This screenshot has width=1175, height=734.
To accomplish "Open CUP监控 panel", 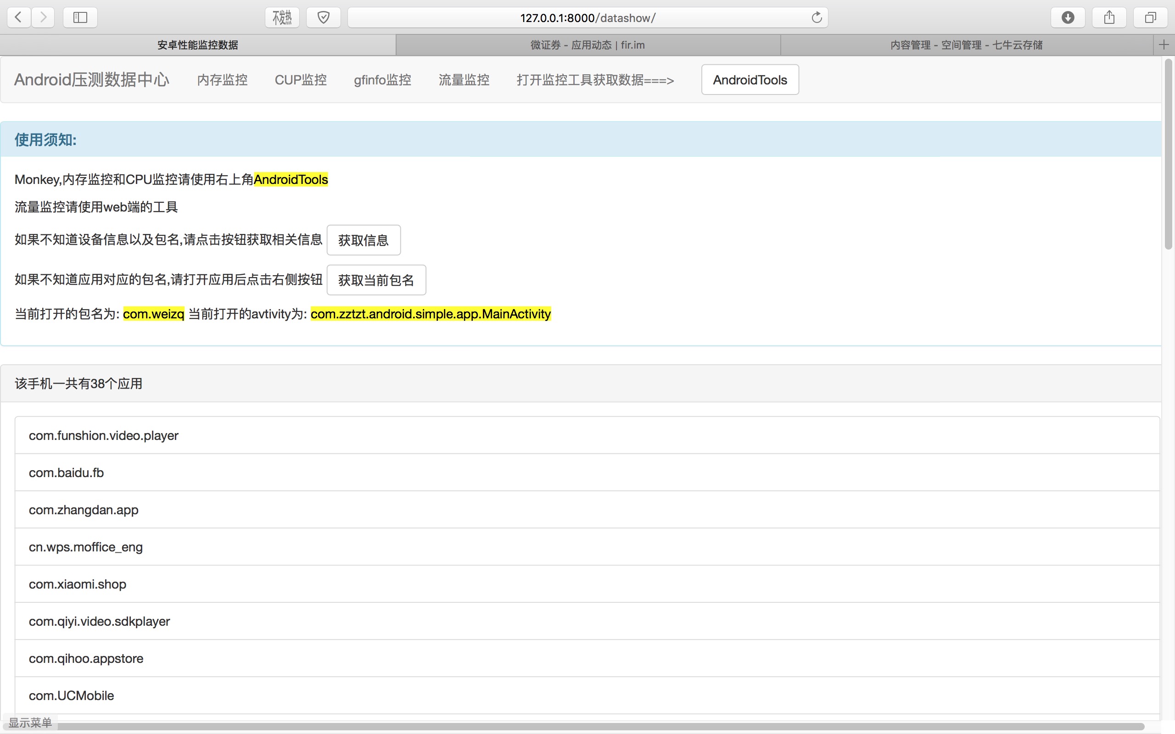I will click(x=301, y=79).
